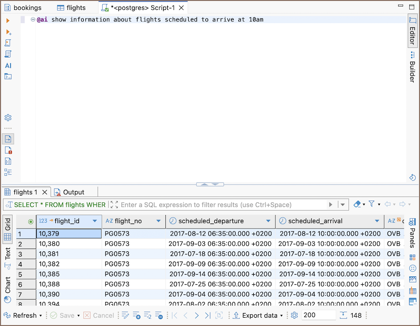Click the Refresh button
The height and width of the screenshot is (326, 420).
(x=24, y=315)
